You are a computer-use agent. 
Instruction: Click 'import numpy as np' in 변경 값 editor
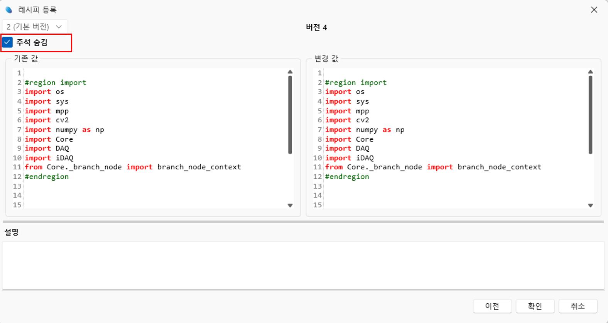tap(365, 130)
